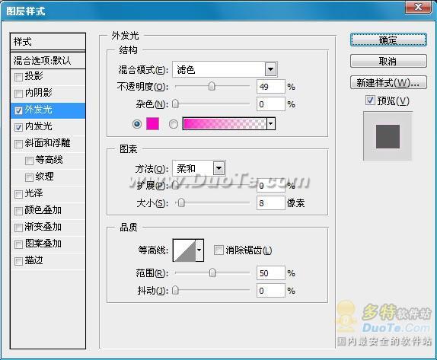Select the 样式 styles list header
Viewport: 437px width, 360px height.
click(x=48, y=42)
